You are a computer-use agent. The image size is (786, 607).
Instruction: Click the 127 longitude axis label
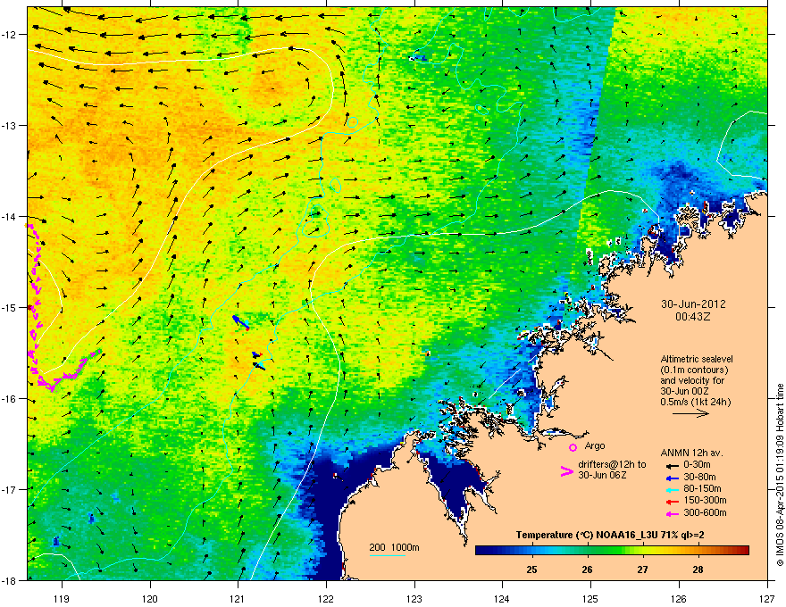767,598
